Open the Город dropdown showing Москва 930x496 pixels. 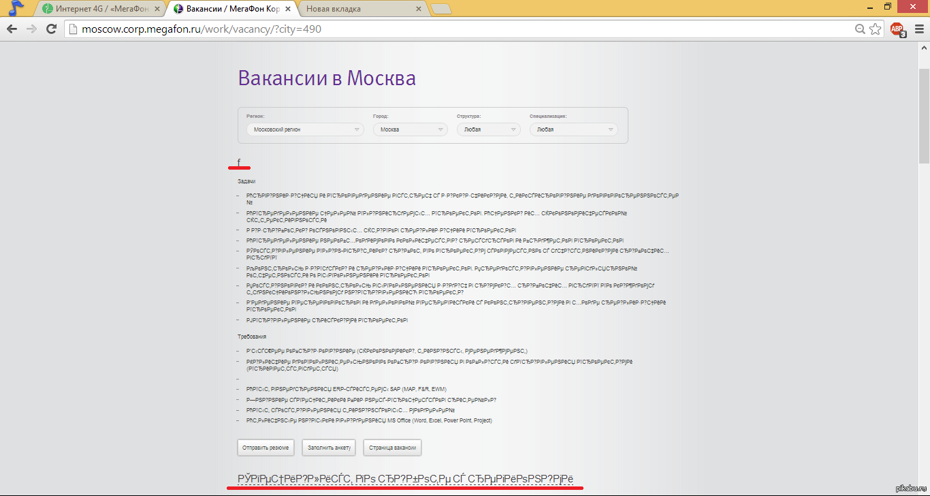411,129
